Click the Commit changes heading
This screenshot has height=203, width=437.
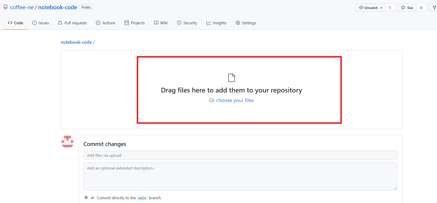coord(105,144)
